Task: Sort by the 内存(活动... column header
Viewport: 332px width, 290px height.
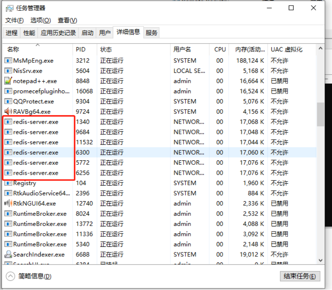Action: [248, 49]
